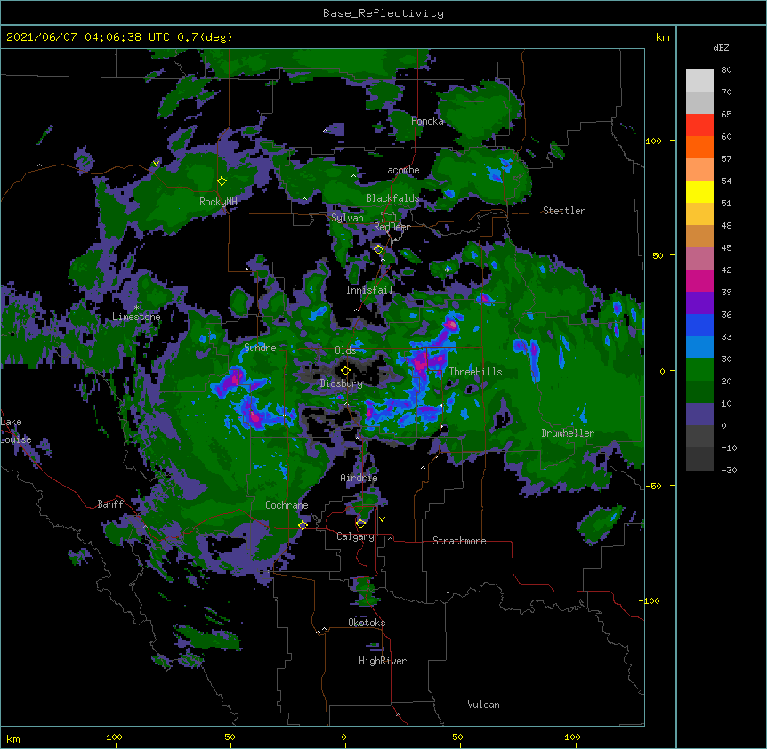Click the 0 dBZ slate-purple swatch

coord(699,415)
